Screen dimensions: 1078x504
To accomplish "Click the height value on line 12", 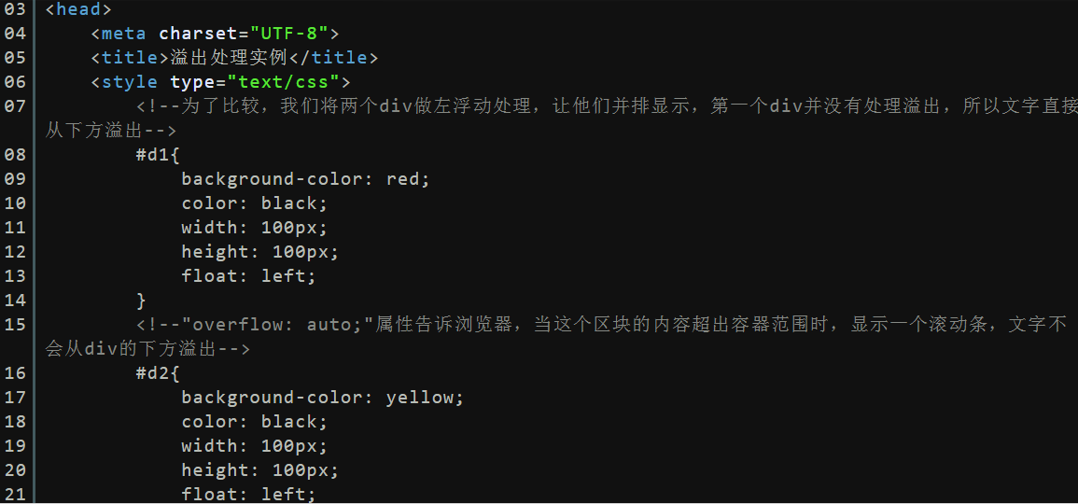I will click(x=300, y=251).
